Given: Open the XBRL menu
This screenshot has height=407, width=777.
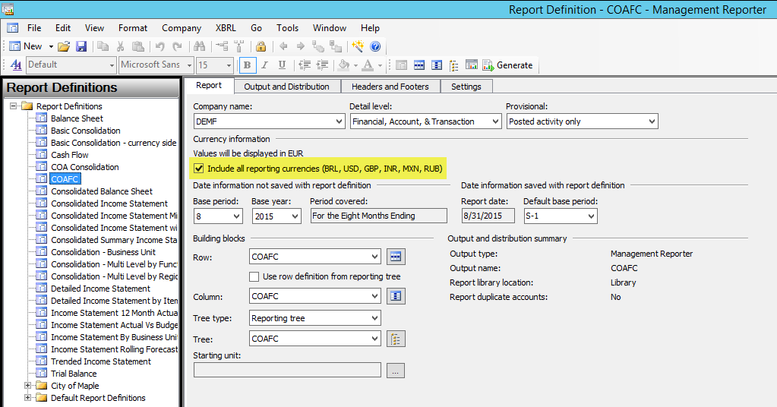Looking at the screenshot, I should (226, 28).
